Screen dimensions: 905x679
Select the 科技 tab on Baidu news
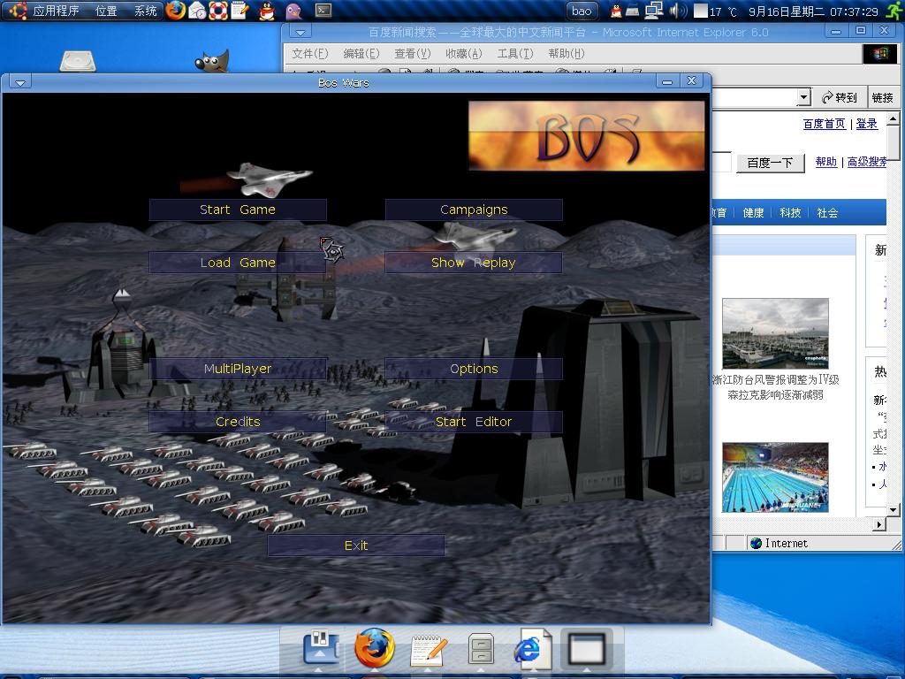click(x=790, y=213)
